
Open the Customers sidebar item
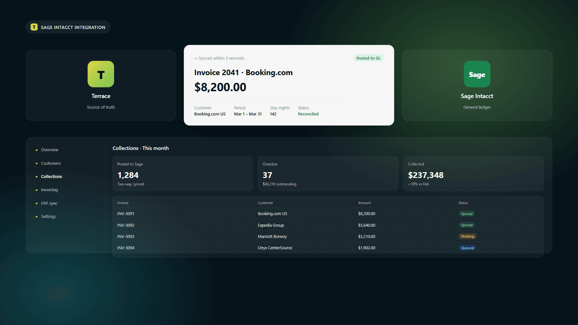point(51,163)
